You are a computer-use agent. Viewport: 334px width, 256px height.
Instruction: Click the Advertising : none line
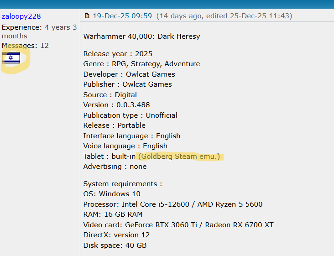click(115, 167)
